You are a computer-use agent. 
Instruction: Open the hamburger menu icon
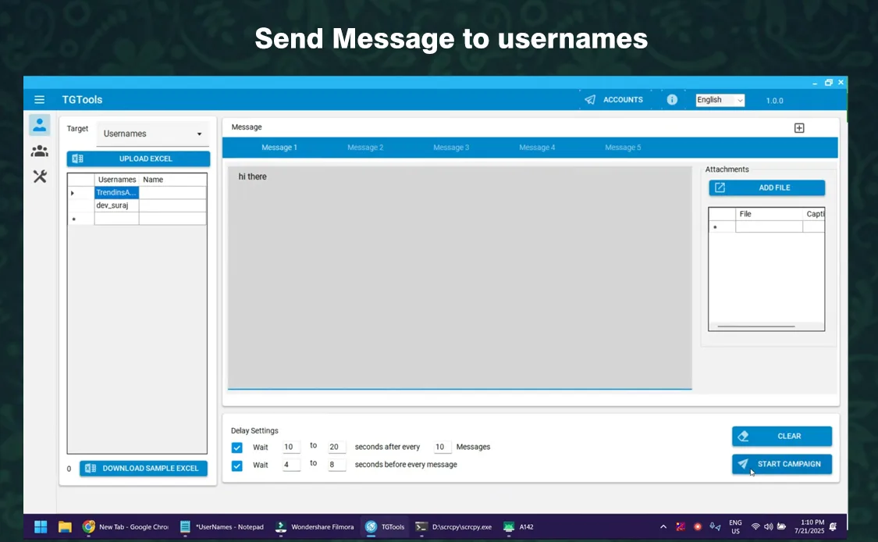[x=39, y=100]
